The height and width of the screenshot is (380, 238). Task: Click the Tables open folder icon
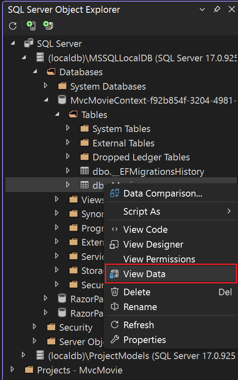click(x=73, y=114)
